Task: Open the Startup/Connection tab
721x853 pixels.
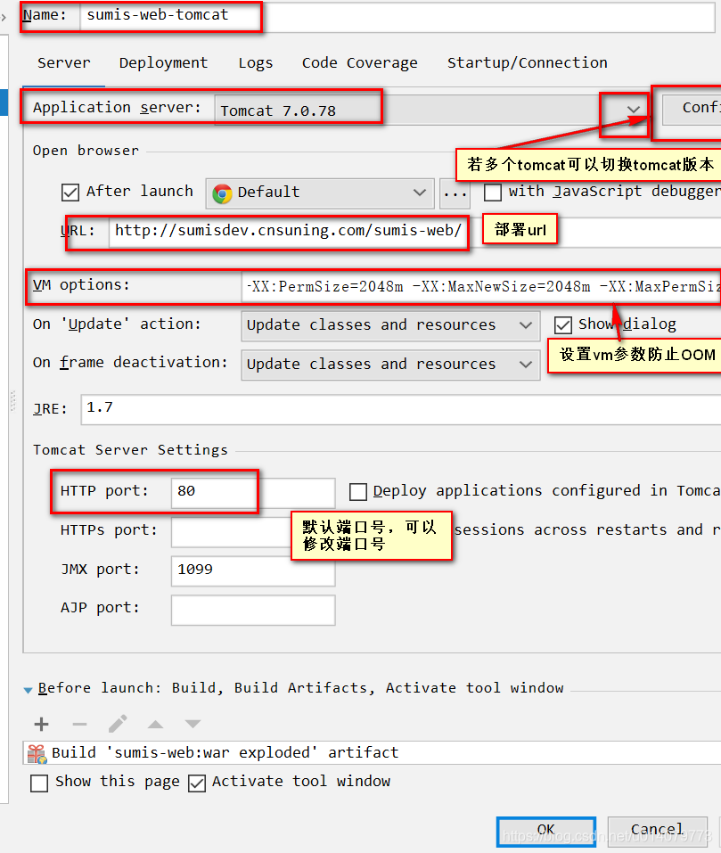Action: pyautogui.click(x=527, y=63)
